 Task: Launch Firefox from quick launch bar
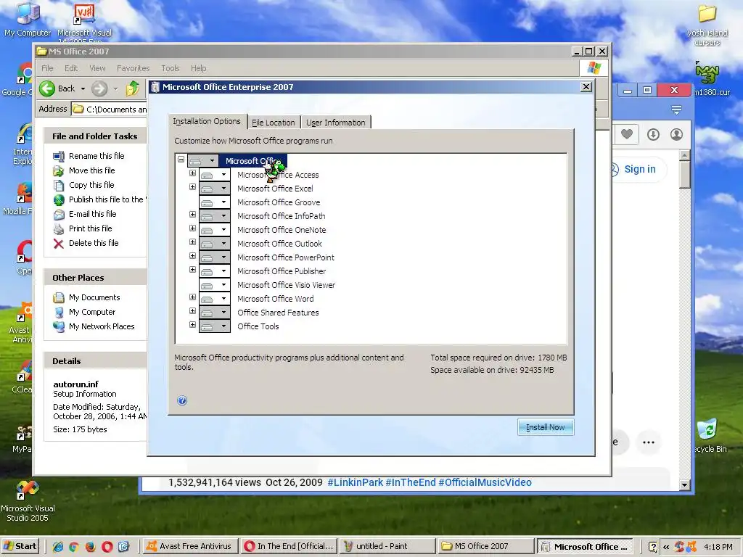click(90, 547)
